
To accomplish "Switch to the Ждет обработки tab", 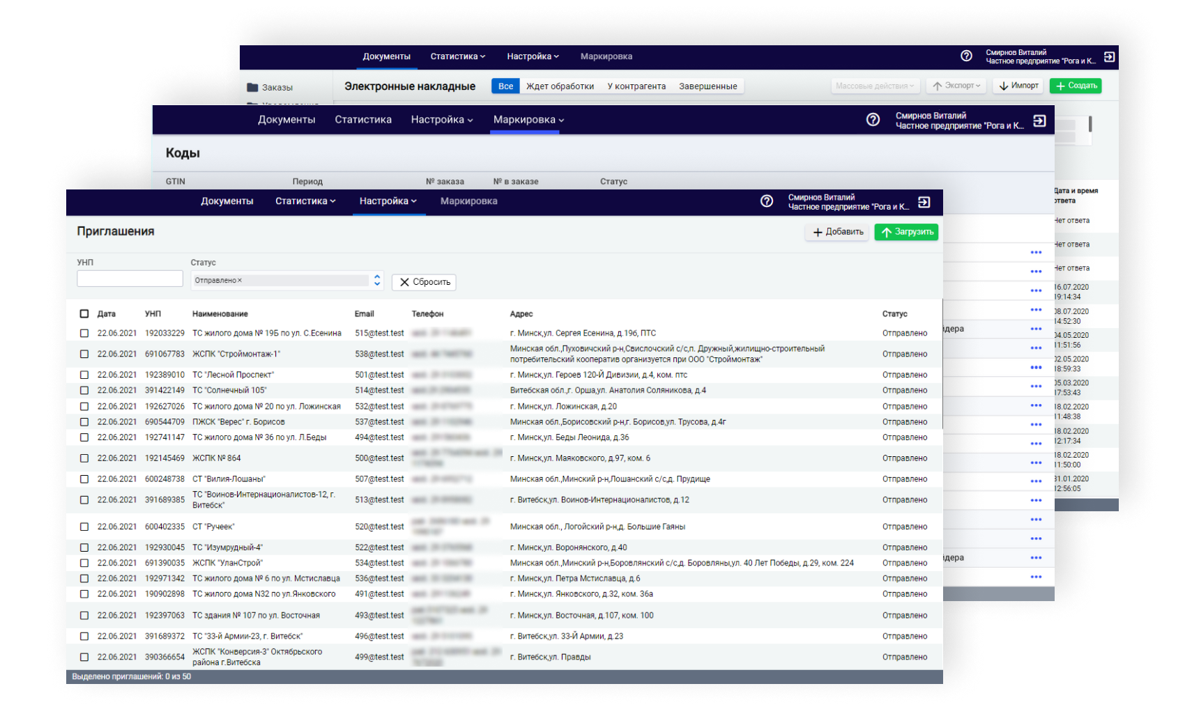I will coord(560,86).
